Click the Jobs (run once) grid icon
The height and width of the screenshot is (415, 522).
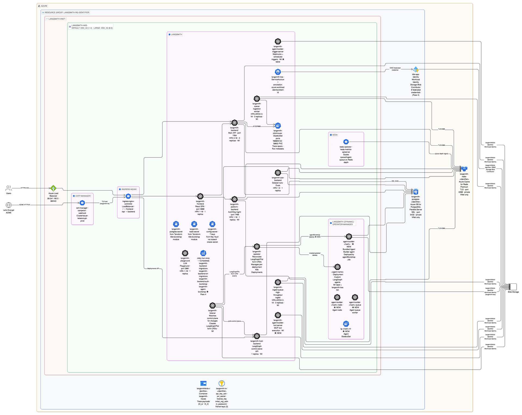click(203, 253)
